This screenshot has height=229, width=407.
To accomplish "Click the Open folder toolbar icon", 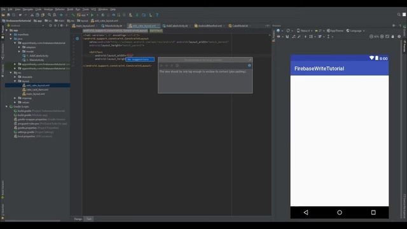I will coord(3,15).
